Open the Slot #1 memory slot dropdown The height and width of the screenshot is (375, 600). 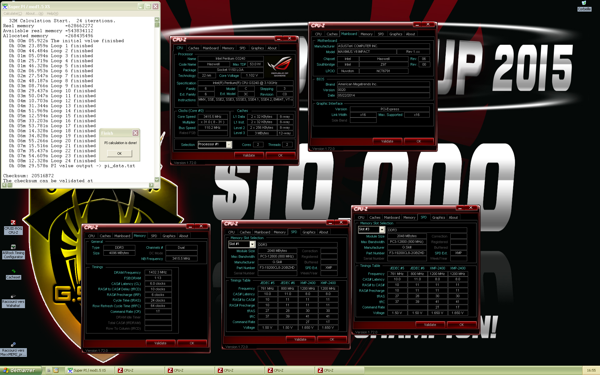coord(252,244)
